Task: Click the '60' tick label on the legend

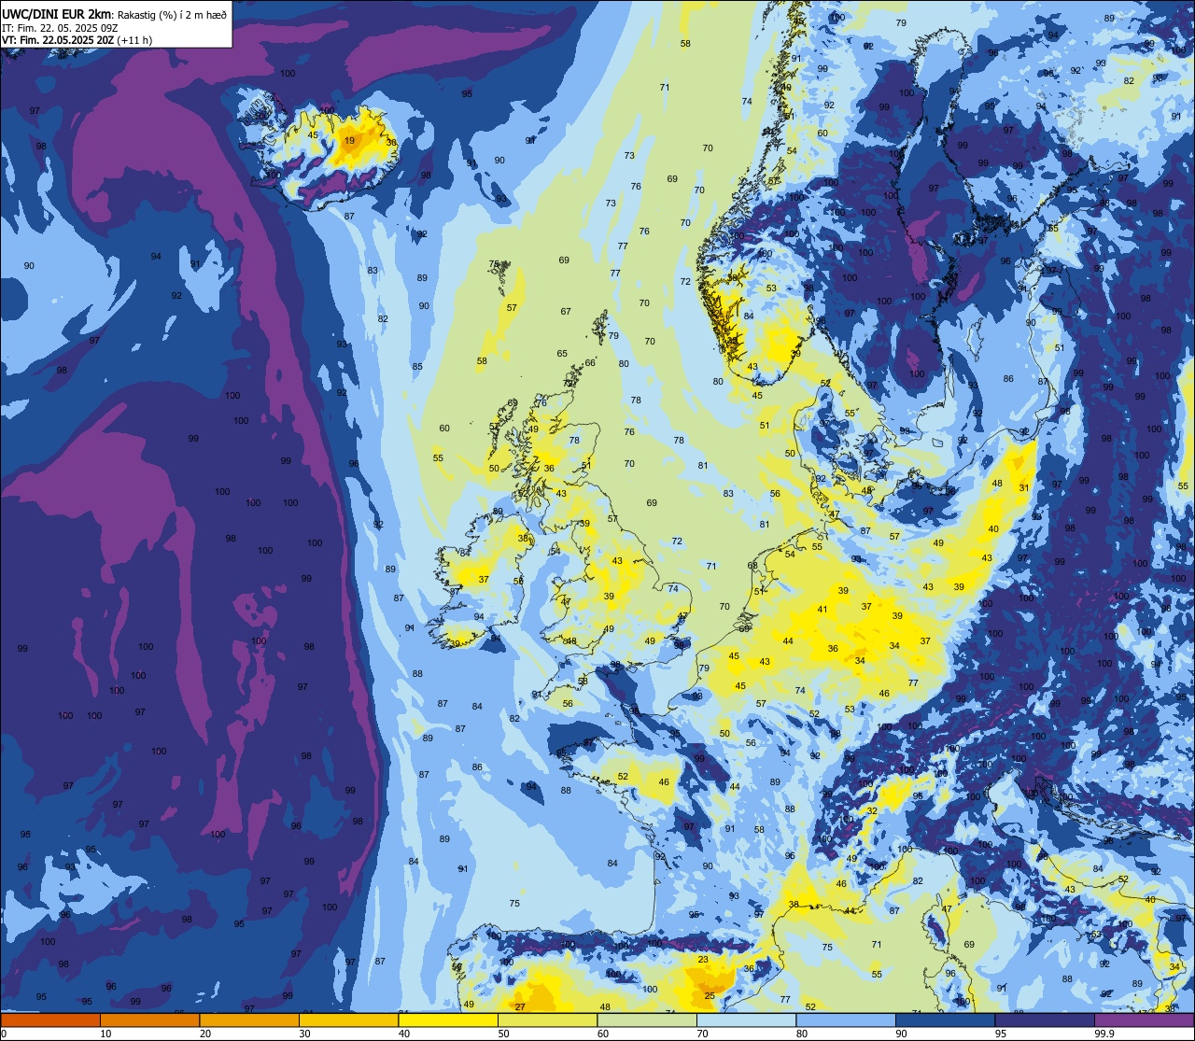Action: pos(603,1034)
